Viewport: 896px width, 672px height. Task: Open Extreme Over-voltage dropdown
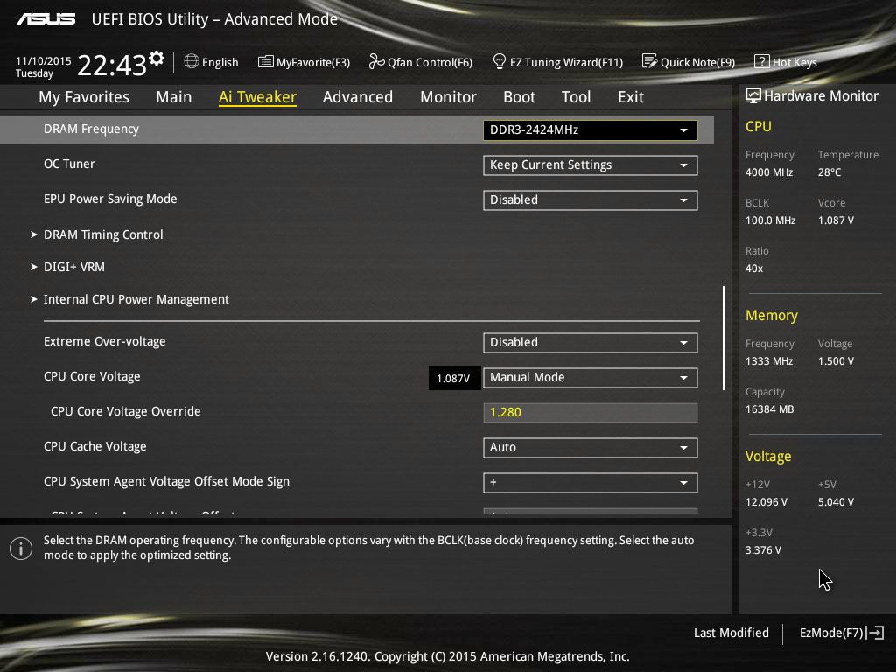(591, 343)
